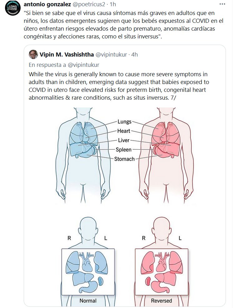
Task: Open the quoted tweet's English text
Action: coord(119,86)
